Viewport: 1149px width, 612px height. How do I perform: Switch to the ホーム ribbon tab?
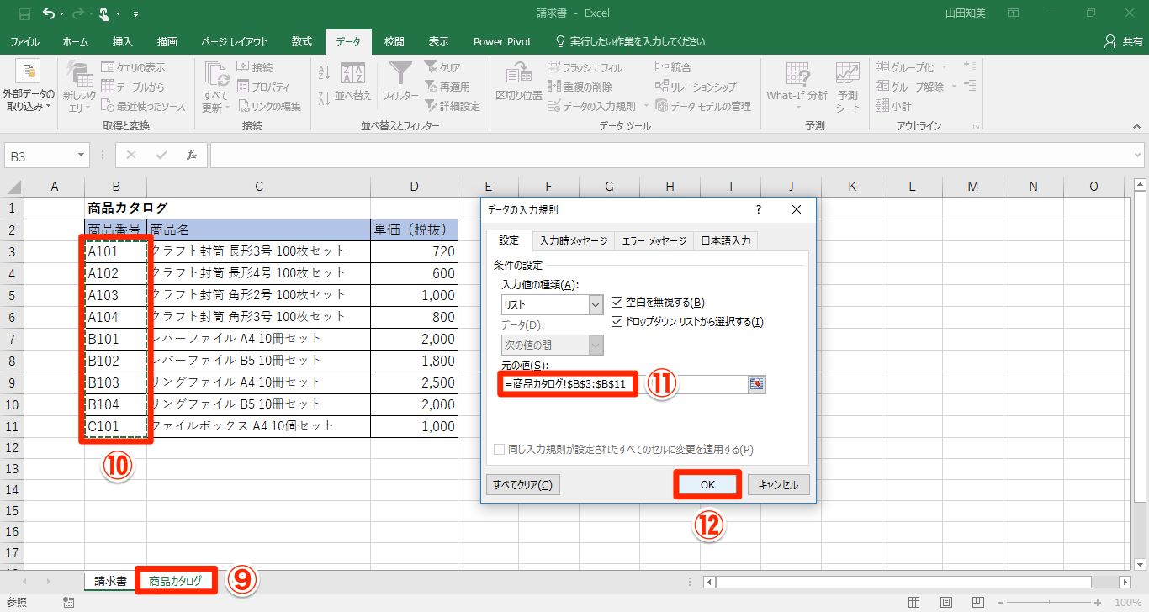pos(76,41)
